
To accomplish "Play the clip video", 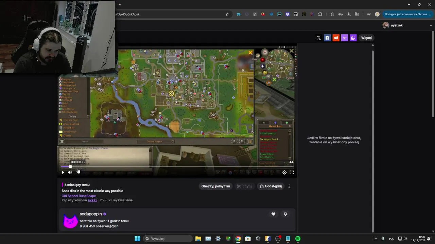I will tap(63, 172).
